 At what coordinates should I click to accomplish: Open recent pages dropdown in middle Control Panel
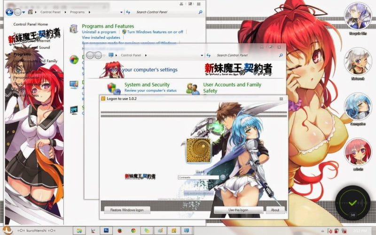coord(104,55)
